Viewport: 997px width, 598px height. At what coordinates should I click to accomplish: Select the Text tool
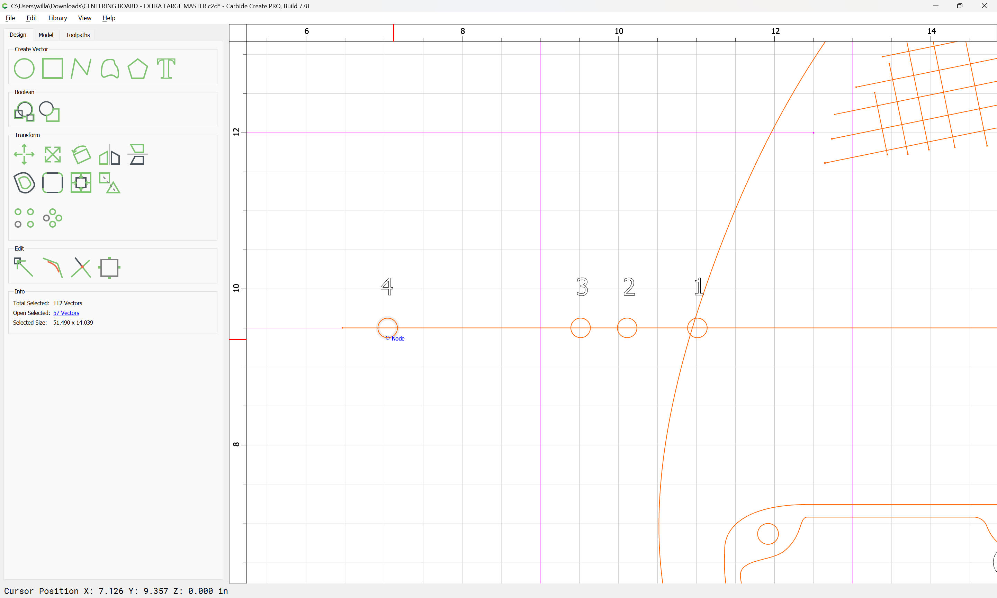pyautogui.click(x=166, y=68)
